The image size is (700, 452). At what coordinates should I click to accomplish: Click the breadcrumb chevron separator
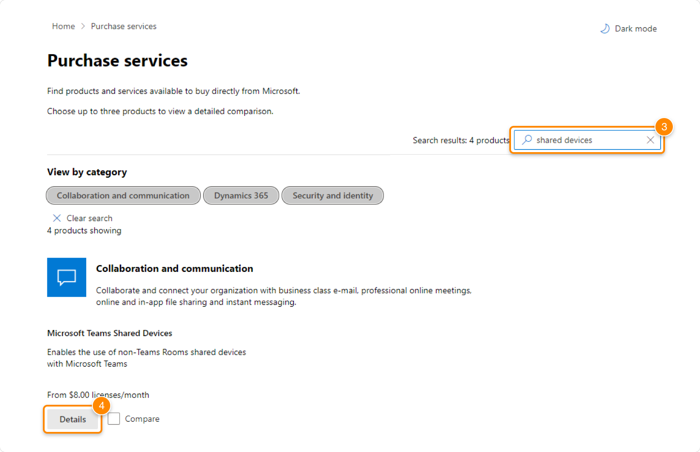pos(83,26)
